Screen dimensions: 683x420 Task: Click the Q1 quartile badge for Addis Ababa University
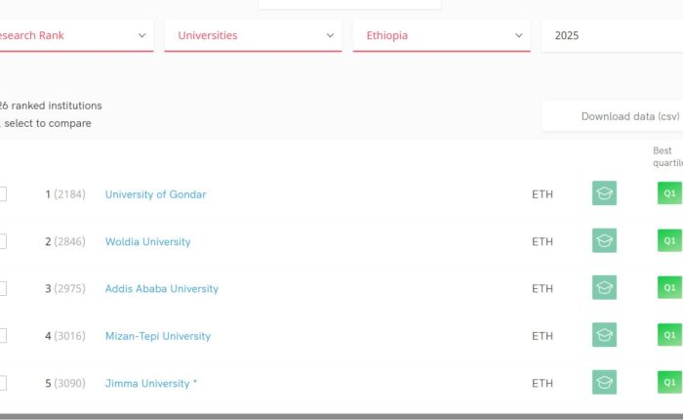coord(669,288)
